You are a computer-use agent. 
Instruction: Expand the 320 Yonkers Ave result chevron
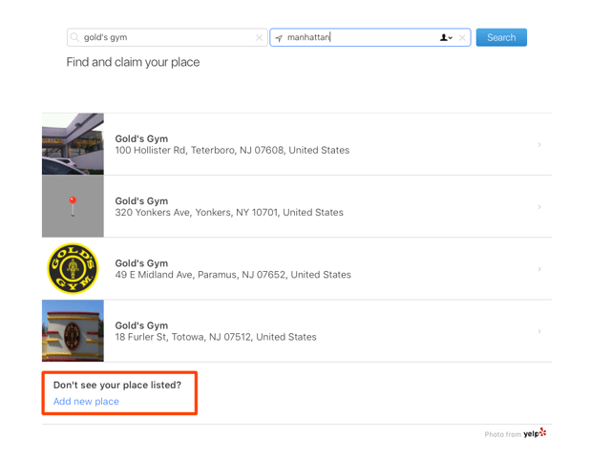539,207
